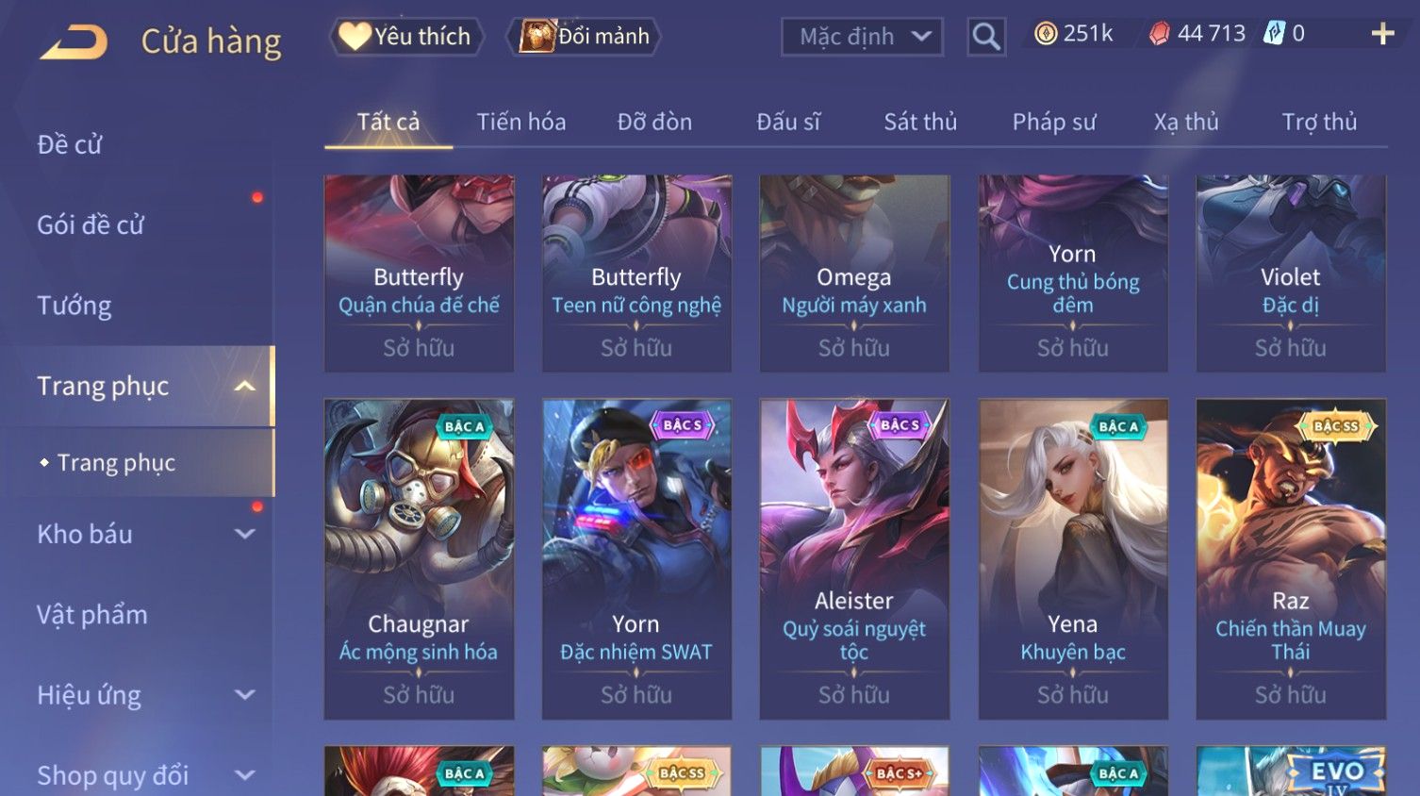
Task: Go back using the golden arrow icon
Action: coord(74,41)
